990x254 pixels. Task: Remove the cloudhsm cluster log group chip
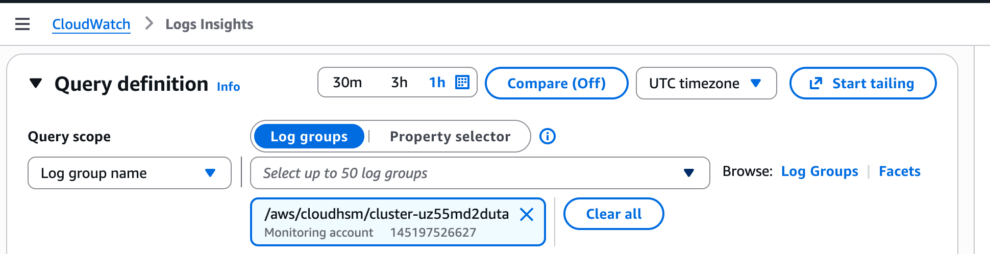[527, 215]
